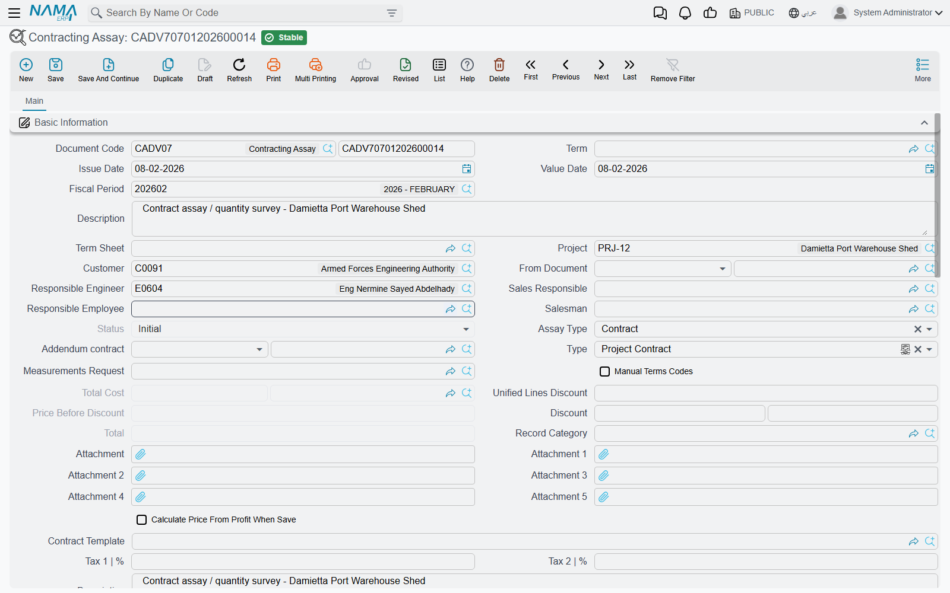Search the Salesman lookup
Viewport: 950px width, 593px height.
click(x=930, y=309)
